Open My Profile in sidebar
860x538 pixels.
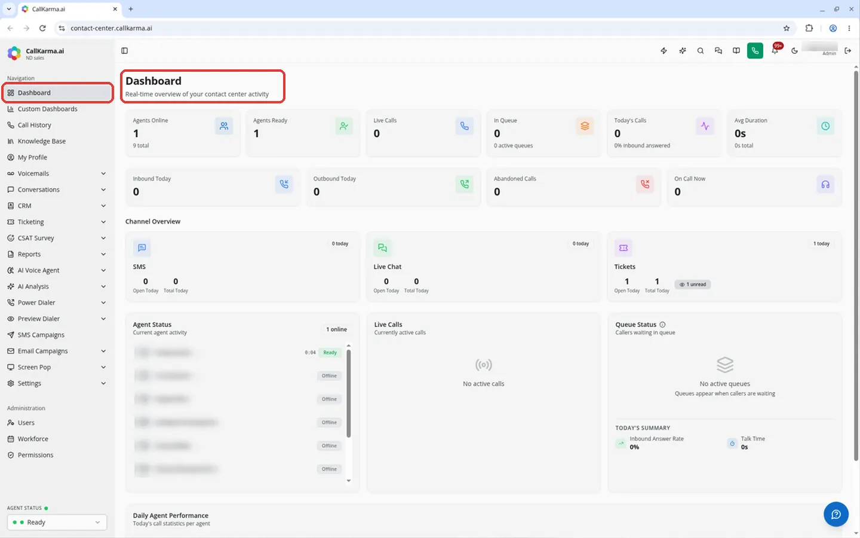click(x=57, y=157)
